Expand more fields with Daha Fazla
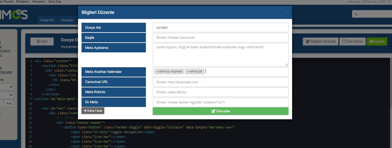The height and width of the screenshot is (148, 392). tap(93, 111)
